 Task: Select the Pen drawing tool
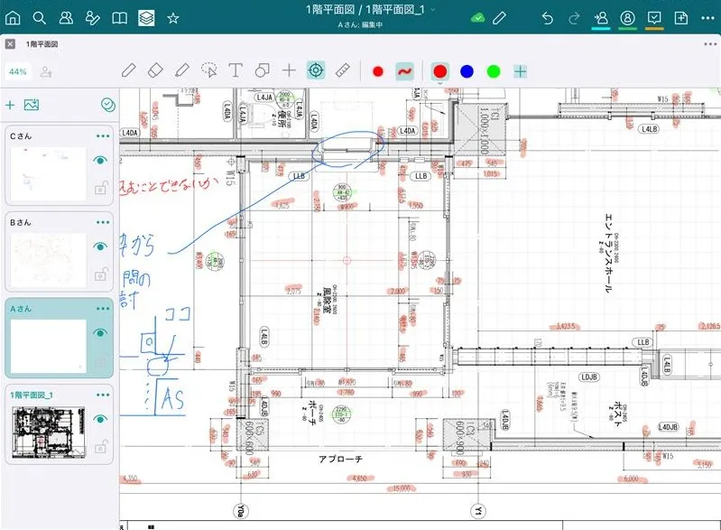point(128,70)
